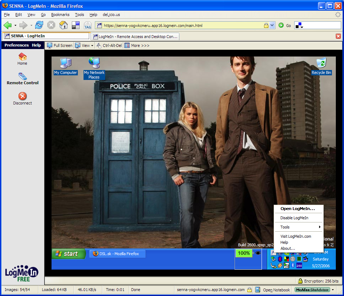
Task: Click Help link beside Preferences
Action: click(x=36, y=45)
